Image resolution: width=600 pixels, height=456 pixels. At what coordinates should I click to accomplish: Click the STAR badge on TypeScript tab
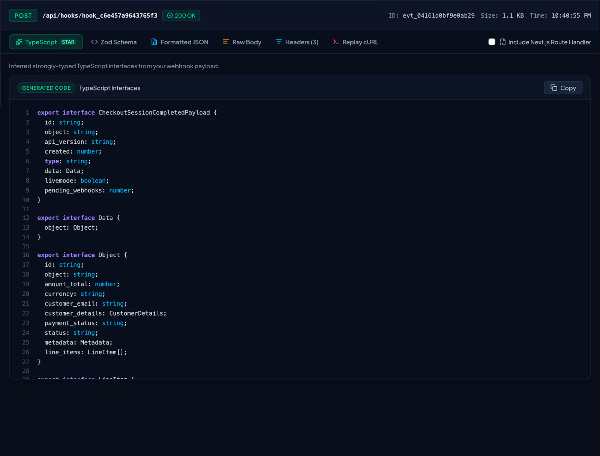click(68, 42)
